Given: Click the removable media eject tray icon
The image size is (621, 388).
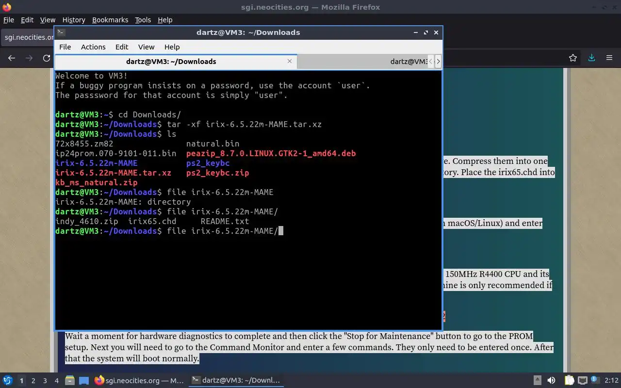Looking at the screenshot, I should [x=538, y=380].
